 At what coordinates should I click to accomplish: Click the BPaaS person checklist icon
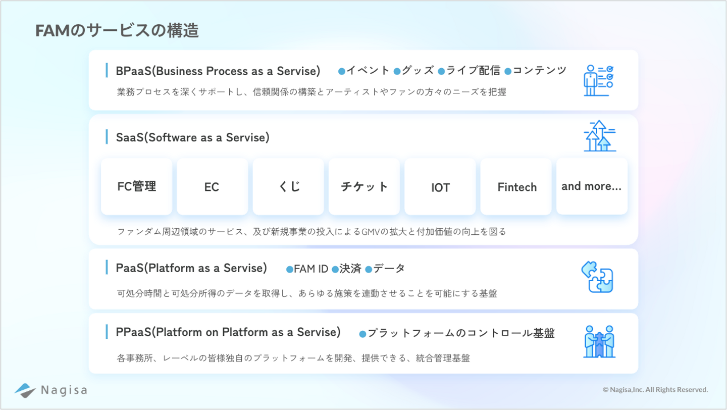[x=598, y=80]
